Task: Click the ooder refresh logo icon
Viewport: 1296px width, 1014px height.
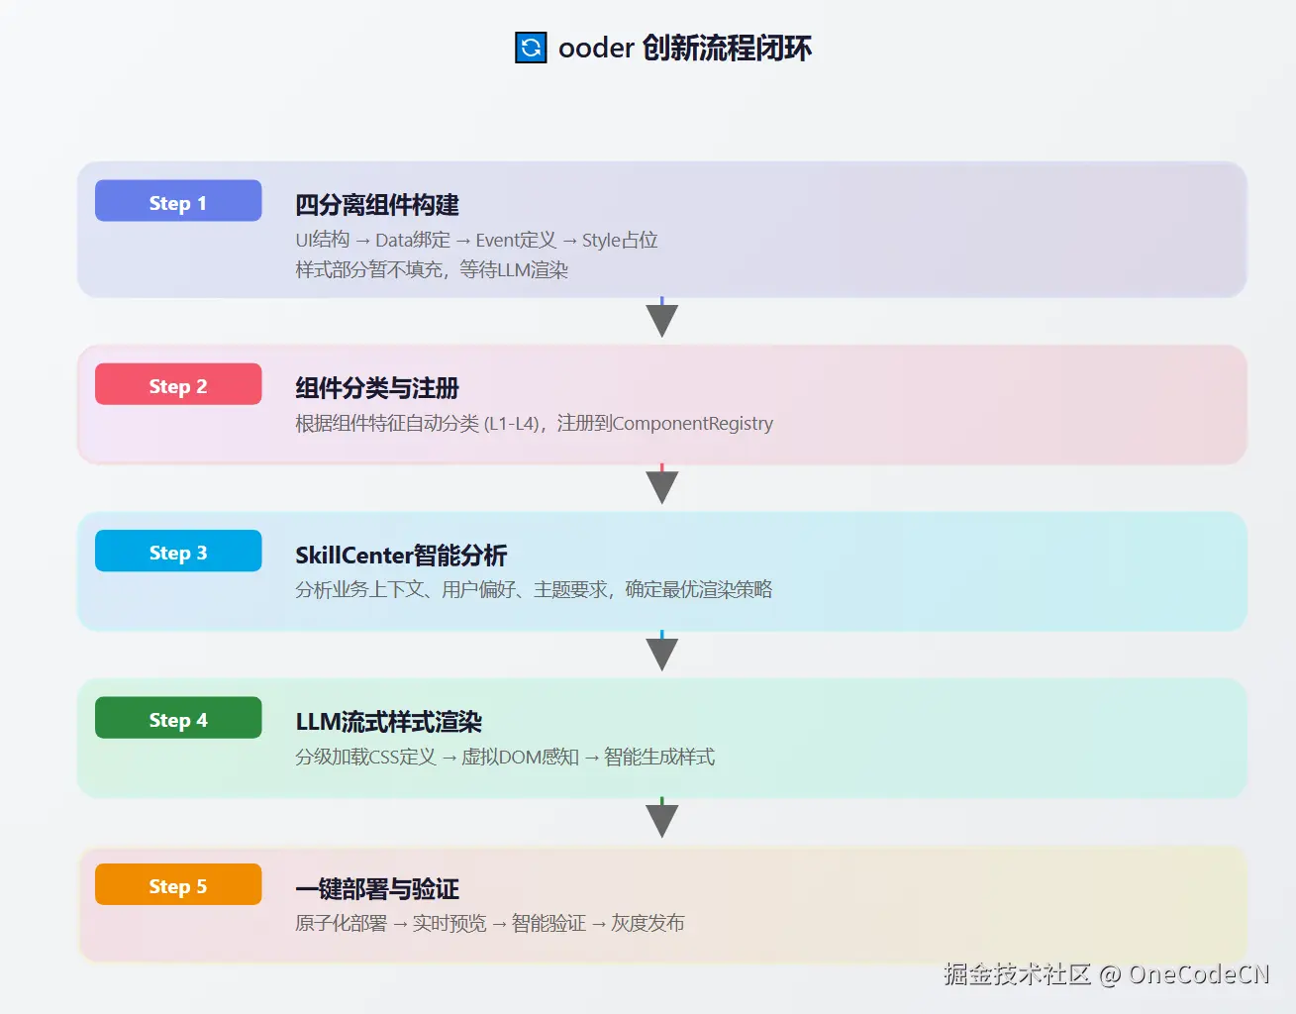Action: pos(530,47)
